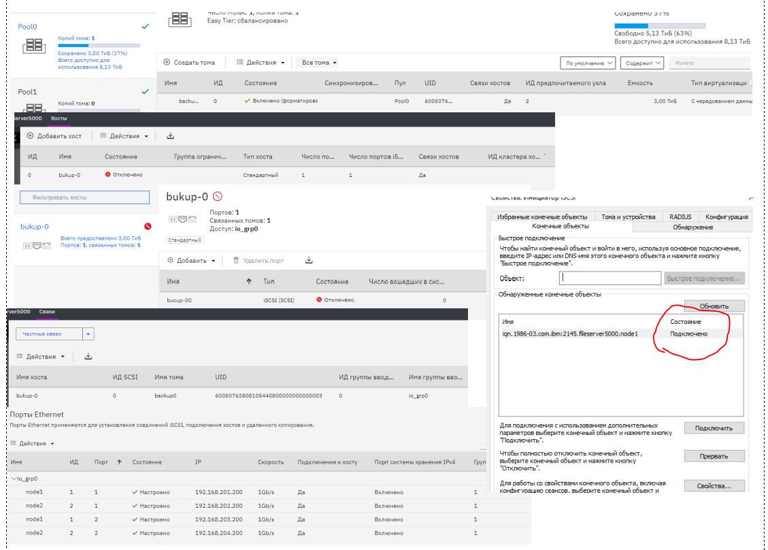This screenshot has width=768, height=550.
Task: Click red Отключено icon in hosts table
Action: (x=107, y=174)
